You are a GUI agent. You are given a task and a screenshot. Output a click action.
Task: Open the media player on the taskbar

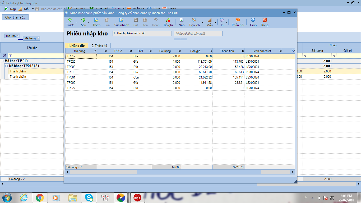click(56, 197)
